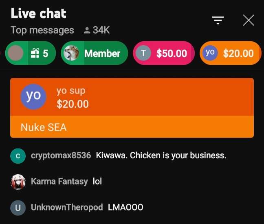Click cryptomax8536's teal avatar
Screen dimensions: 264x224
(x=18, y=156)
